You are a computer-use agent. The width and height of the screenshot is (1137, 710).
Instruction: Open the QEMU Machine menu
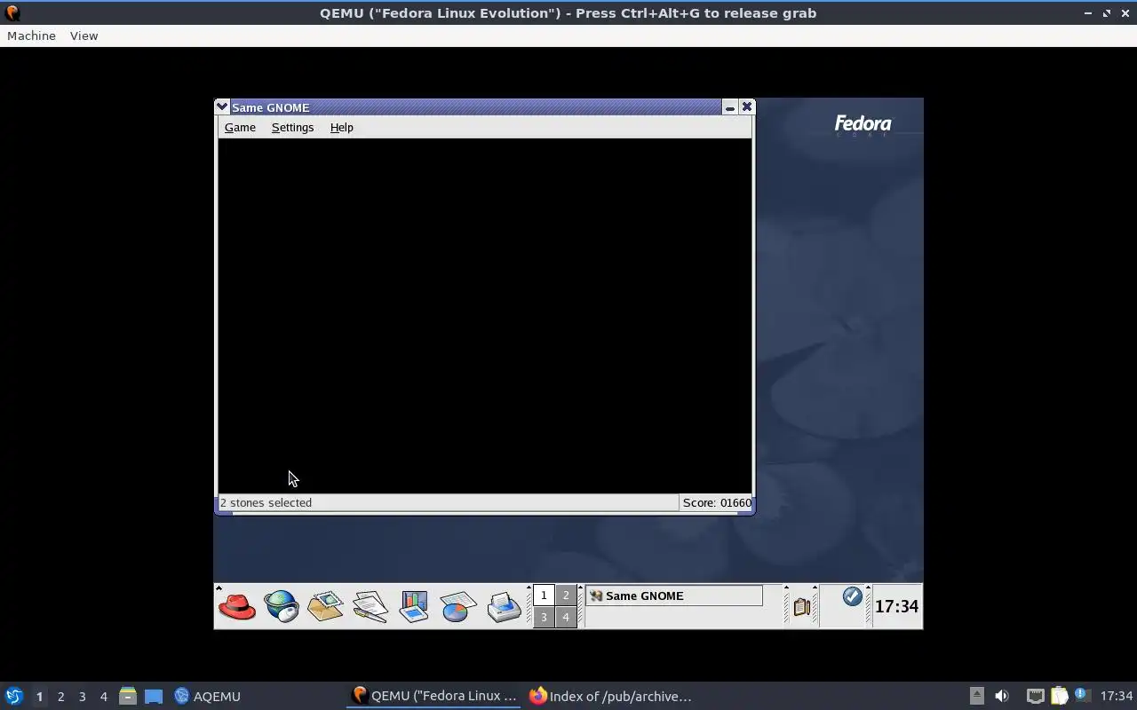(x=31, y=35)
